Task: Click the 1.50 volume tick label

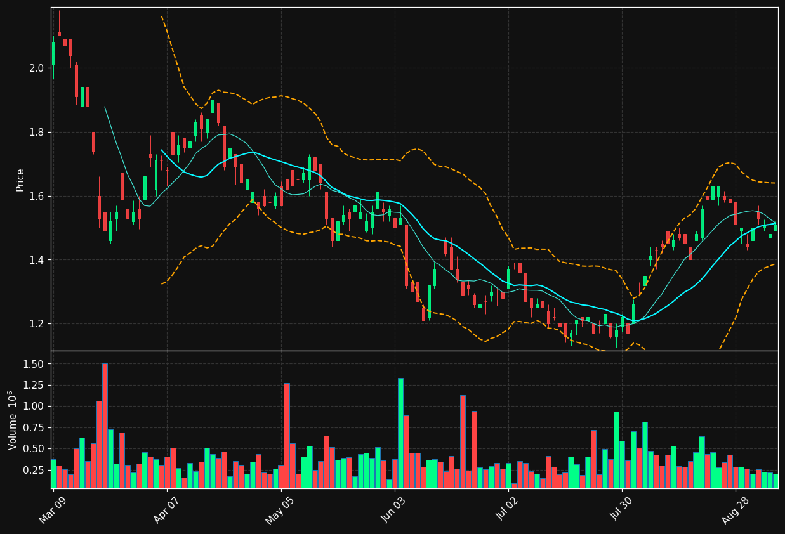Action: coord(35,364)
